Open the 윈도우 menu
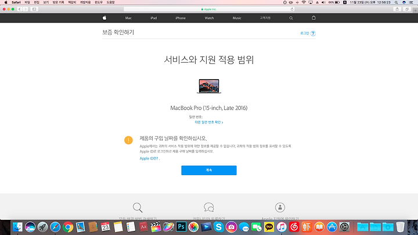The image size is (418, 235). [99, 2]
